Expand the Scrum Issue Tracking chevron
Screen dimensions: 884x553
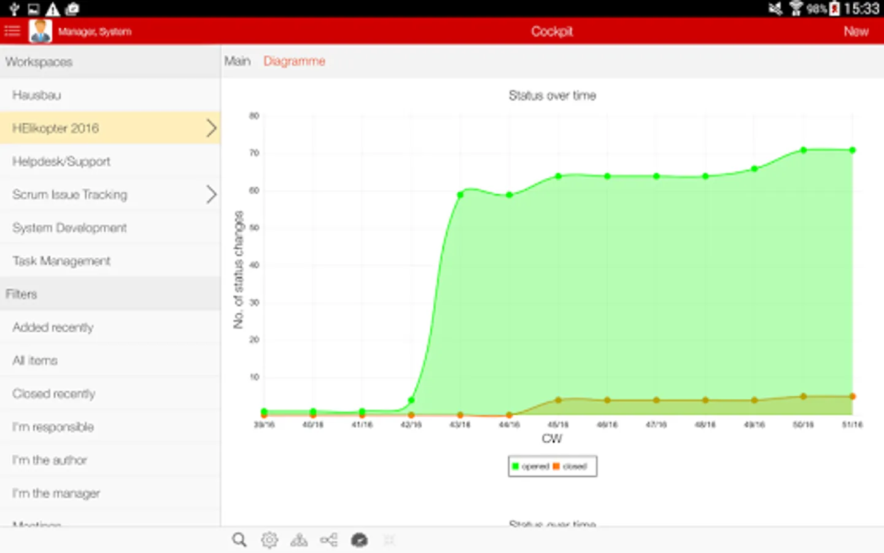tap(211, 194)
